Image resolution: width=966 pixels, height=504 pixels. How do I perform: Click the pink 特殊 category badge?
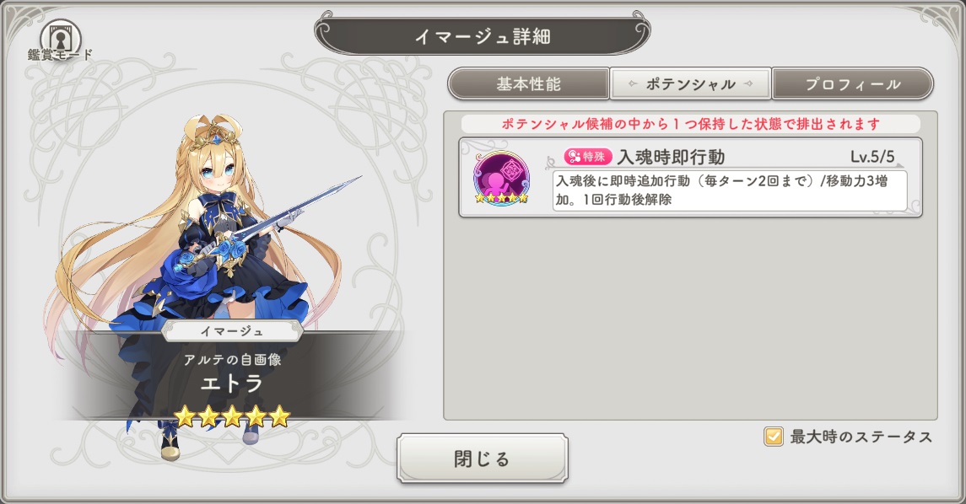pos(588,156)
